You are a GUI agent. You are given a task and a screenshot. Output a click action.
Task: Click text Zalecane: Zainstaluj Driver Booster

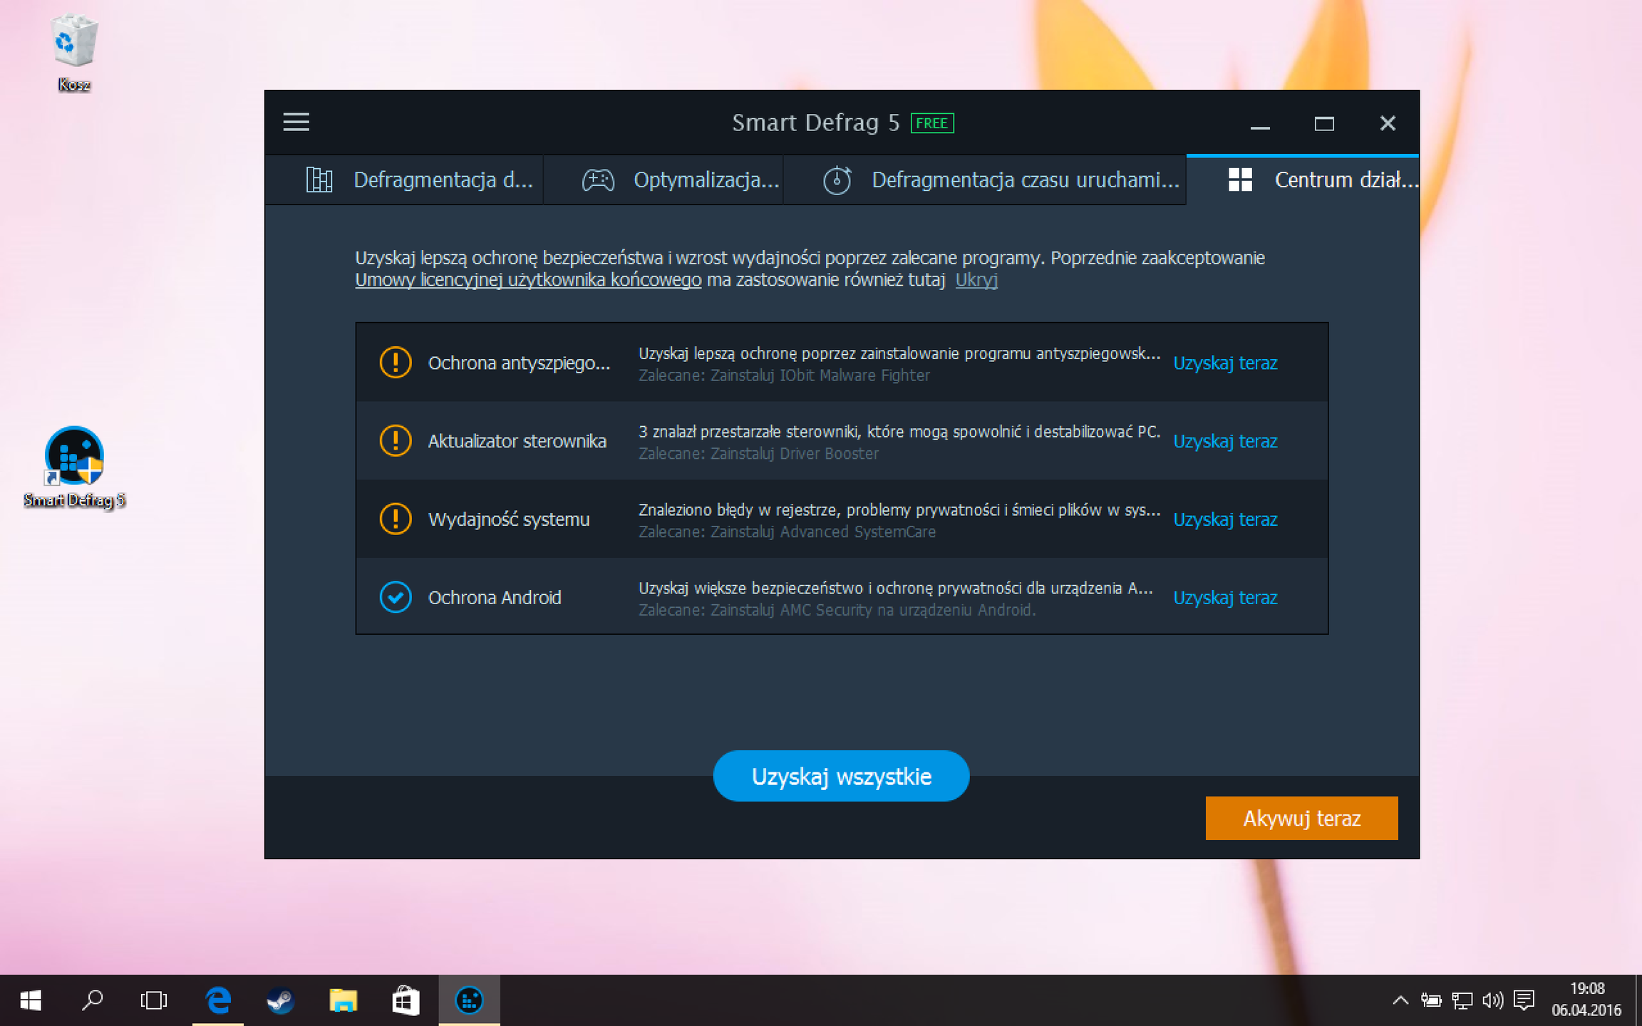click(758, 454)
